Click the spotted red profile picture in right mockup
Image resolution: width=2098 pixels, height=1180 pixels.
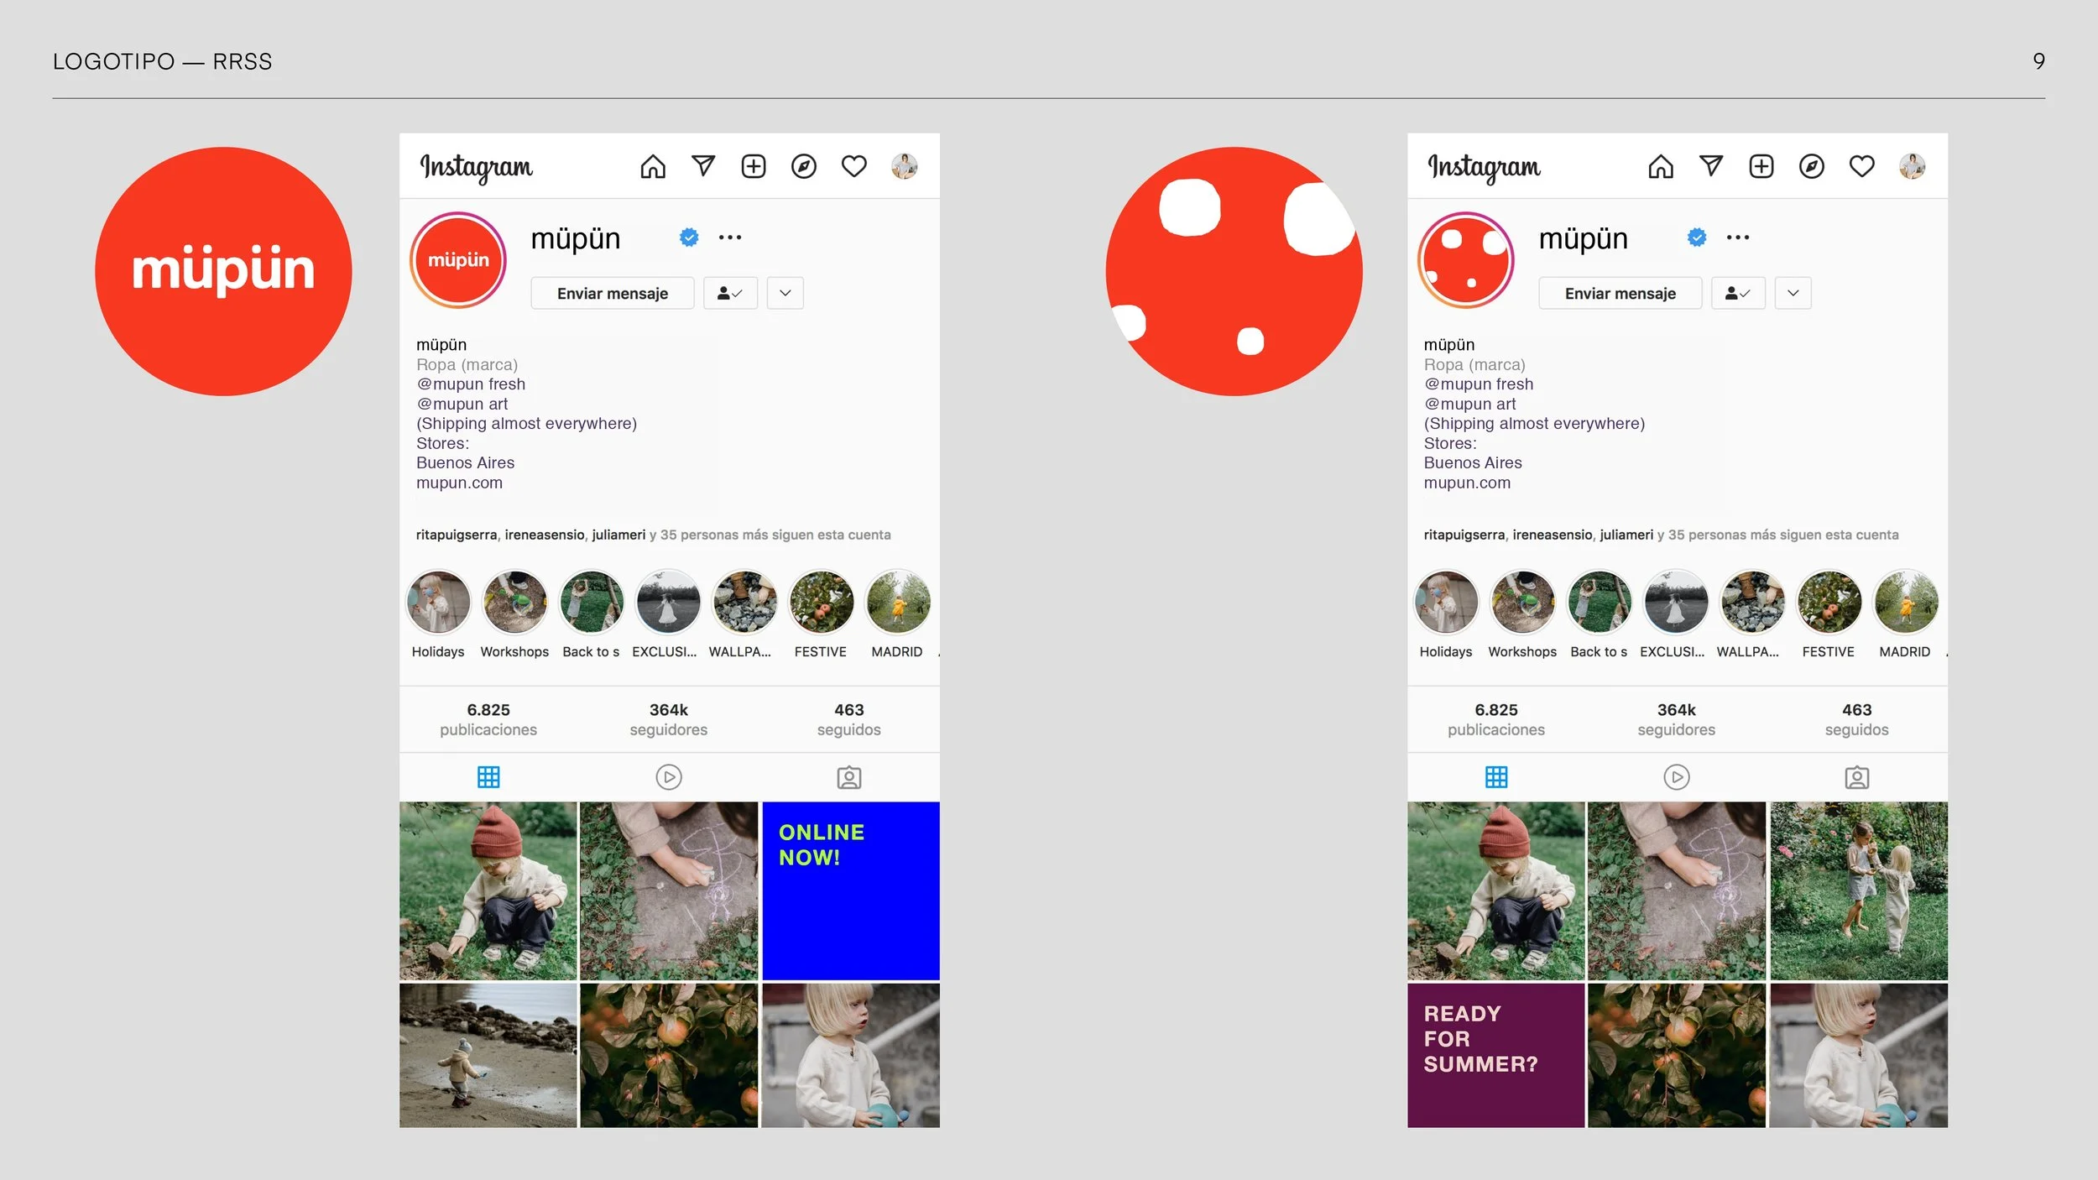coord(1466,260)
